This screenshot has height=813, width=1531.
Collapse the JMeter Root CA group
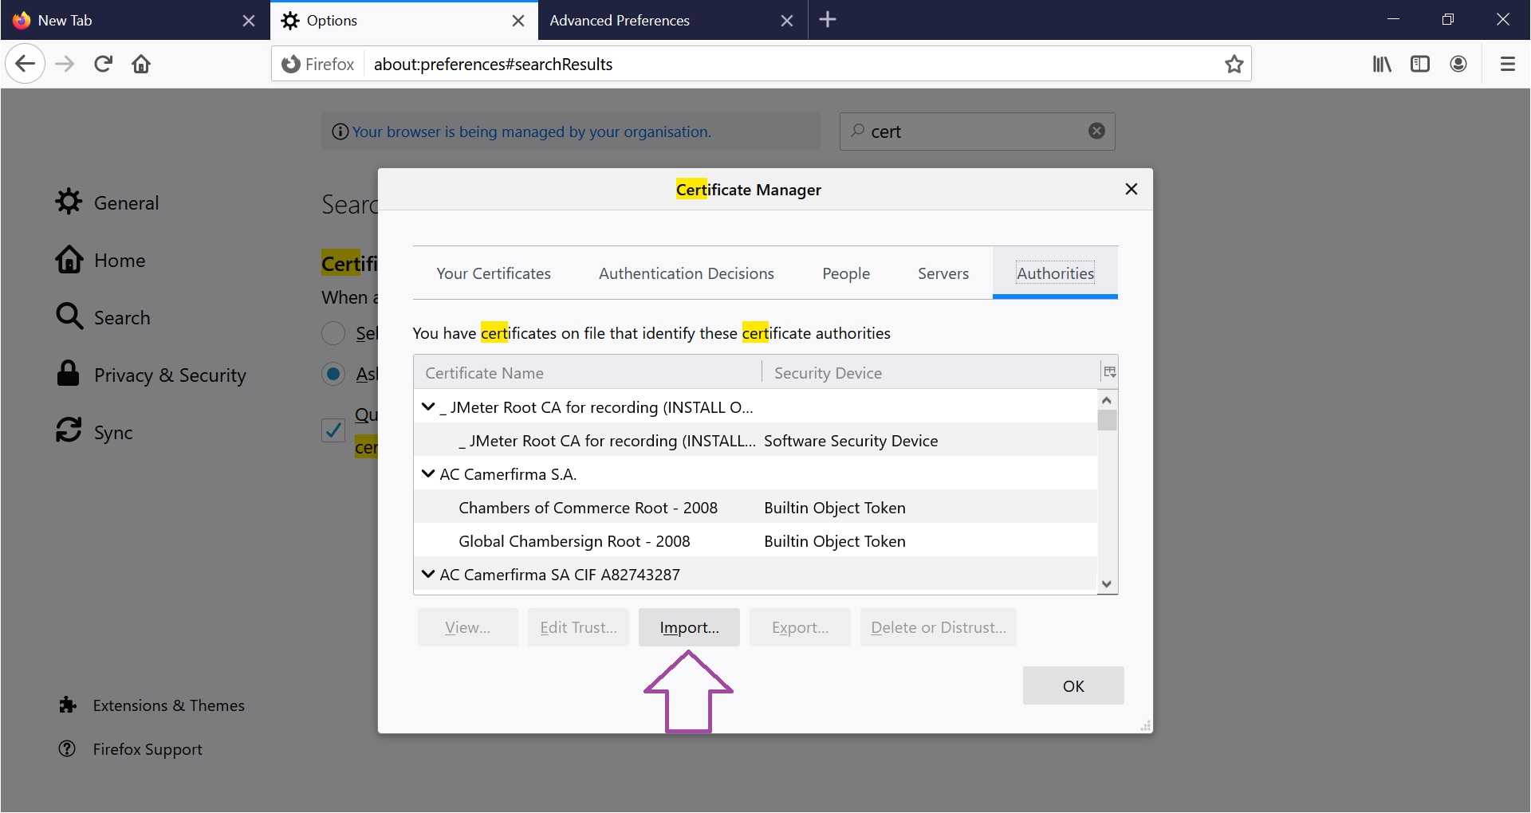pos(428,407)
